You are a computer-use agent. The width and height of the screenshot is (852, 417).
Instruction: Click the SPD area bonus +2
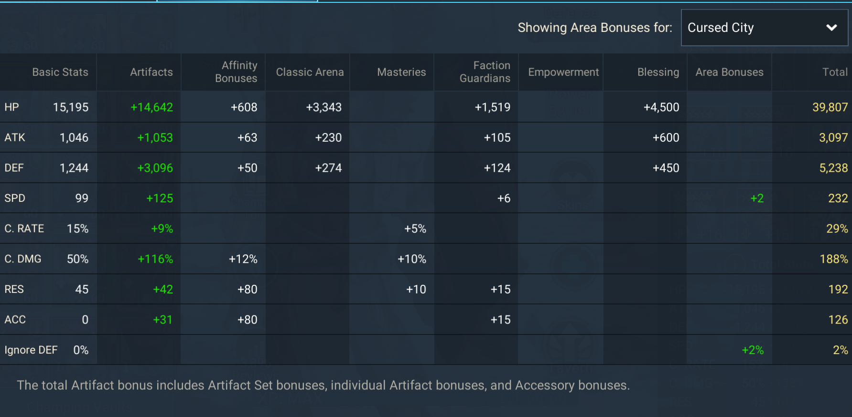(x=757, y=198)
